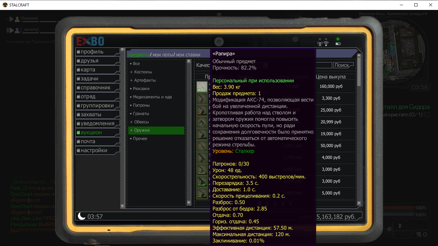The image size is (438, 246).
Task: Select the rifle icon in the 50,000 руб row
Action: pos(202,146)
